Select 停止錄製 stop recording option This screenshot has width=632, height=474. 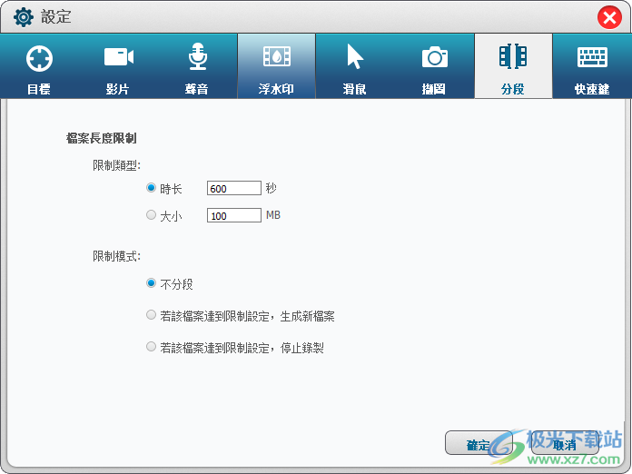pyautogui.click(x=151, y=346)
